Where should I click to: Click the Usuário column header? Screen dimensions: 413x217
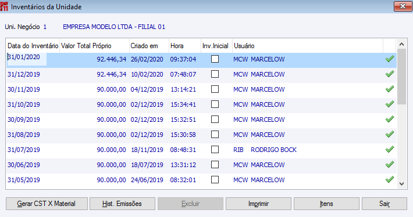307,46
